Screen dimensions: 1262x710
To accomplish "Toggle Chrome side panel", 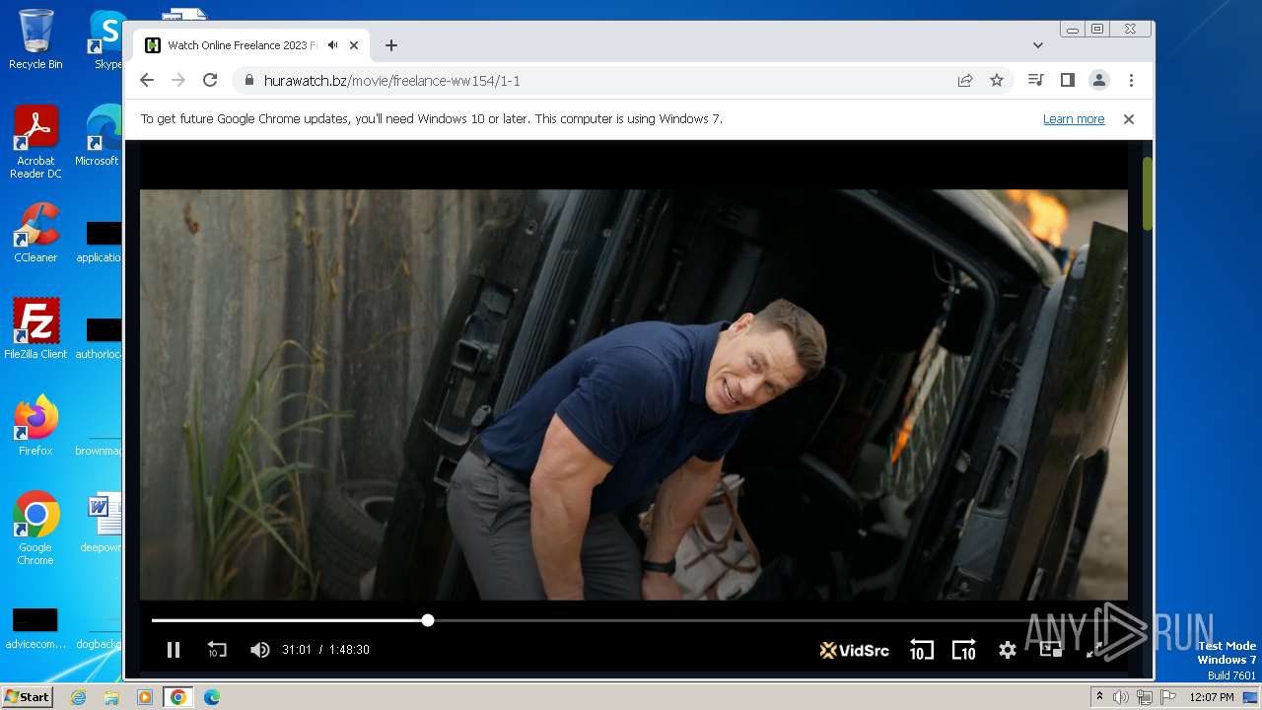I will click(x=1067, y=81).
